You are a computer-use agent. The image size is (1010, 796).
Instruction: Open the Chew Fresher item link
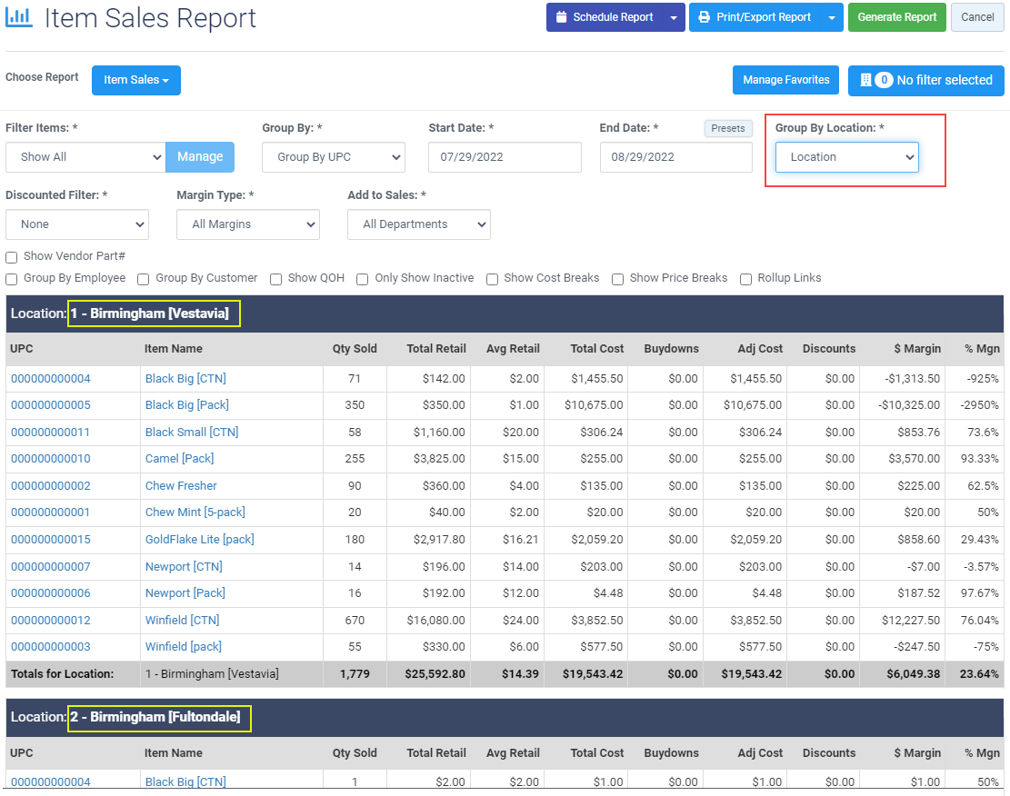coord(181,485)
